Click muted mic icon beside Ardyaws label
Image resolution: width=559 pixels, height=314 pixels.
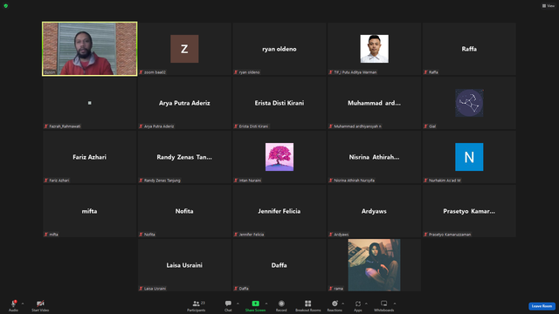(x=331, y=235)
